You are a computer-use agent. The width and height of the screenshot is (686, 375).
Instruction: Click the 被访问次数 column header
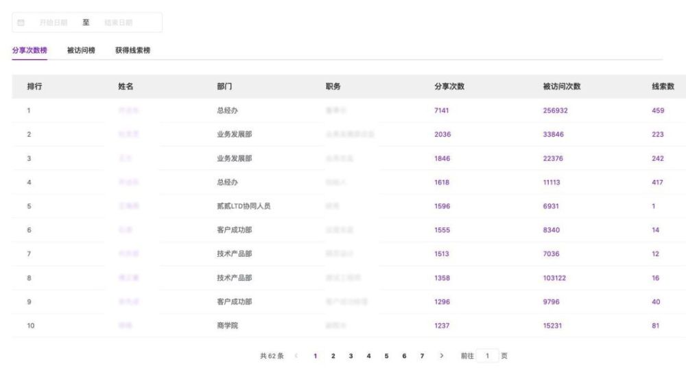click(561, 87)
